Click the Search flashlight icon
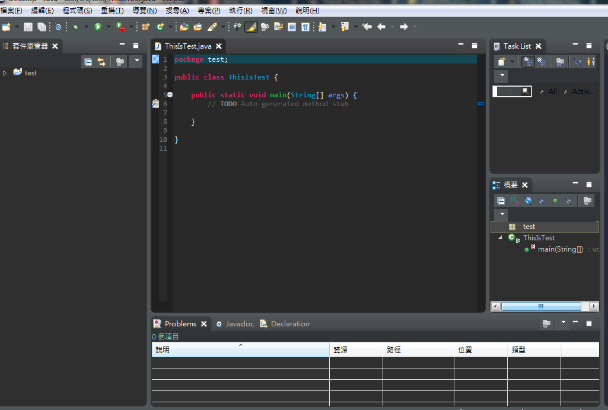608x410 pixels. (212, 27)
